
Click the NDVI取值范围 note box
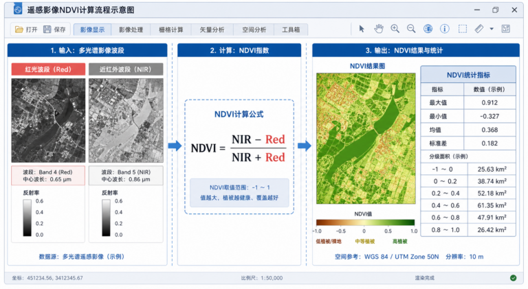pyautogui.click(x=239, y=193)
